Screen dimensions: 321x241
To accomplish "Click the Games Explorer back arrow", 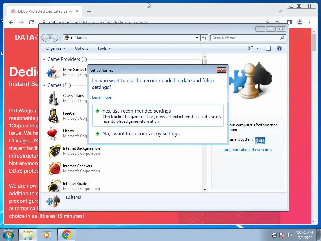I will click(45, 38).
